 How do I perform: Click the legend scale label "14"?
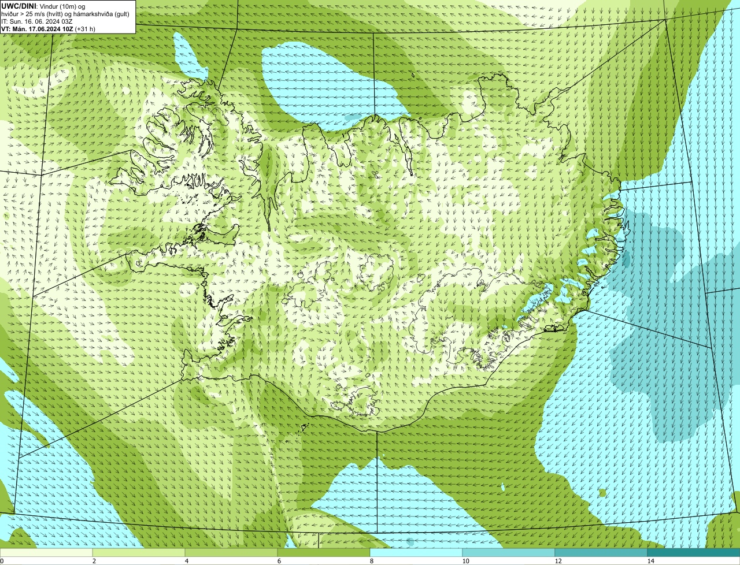click(650, 561)
